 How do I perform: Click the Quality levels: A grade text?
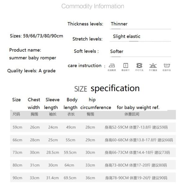pyautogui.click(x=31, y=71)
